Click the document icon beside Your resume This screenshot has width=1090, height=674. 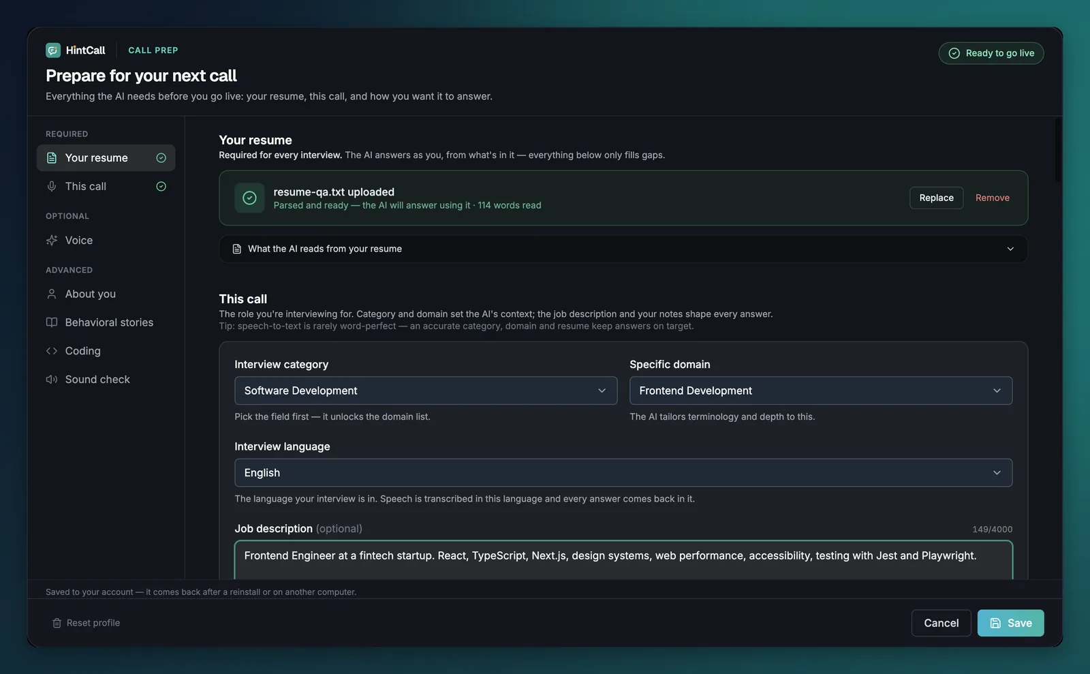(x=52, y=158)
